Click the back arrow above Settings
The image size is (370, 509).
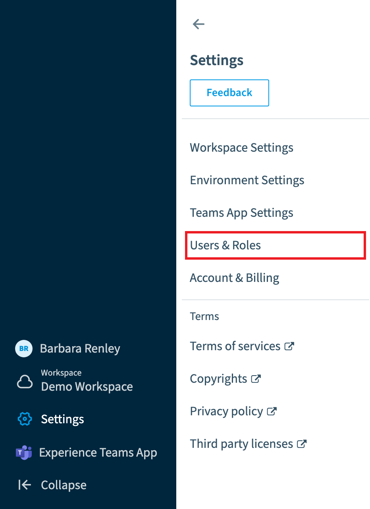[198, 24]
